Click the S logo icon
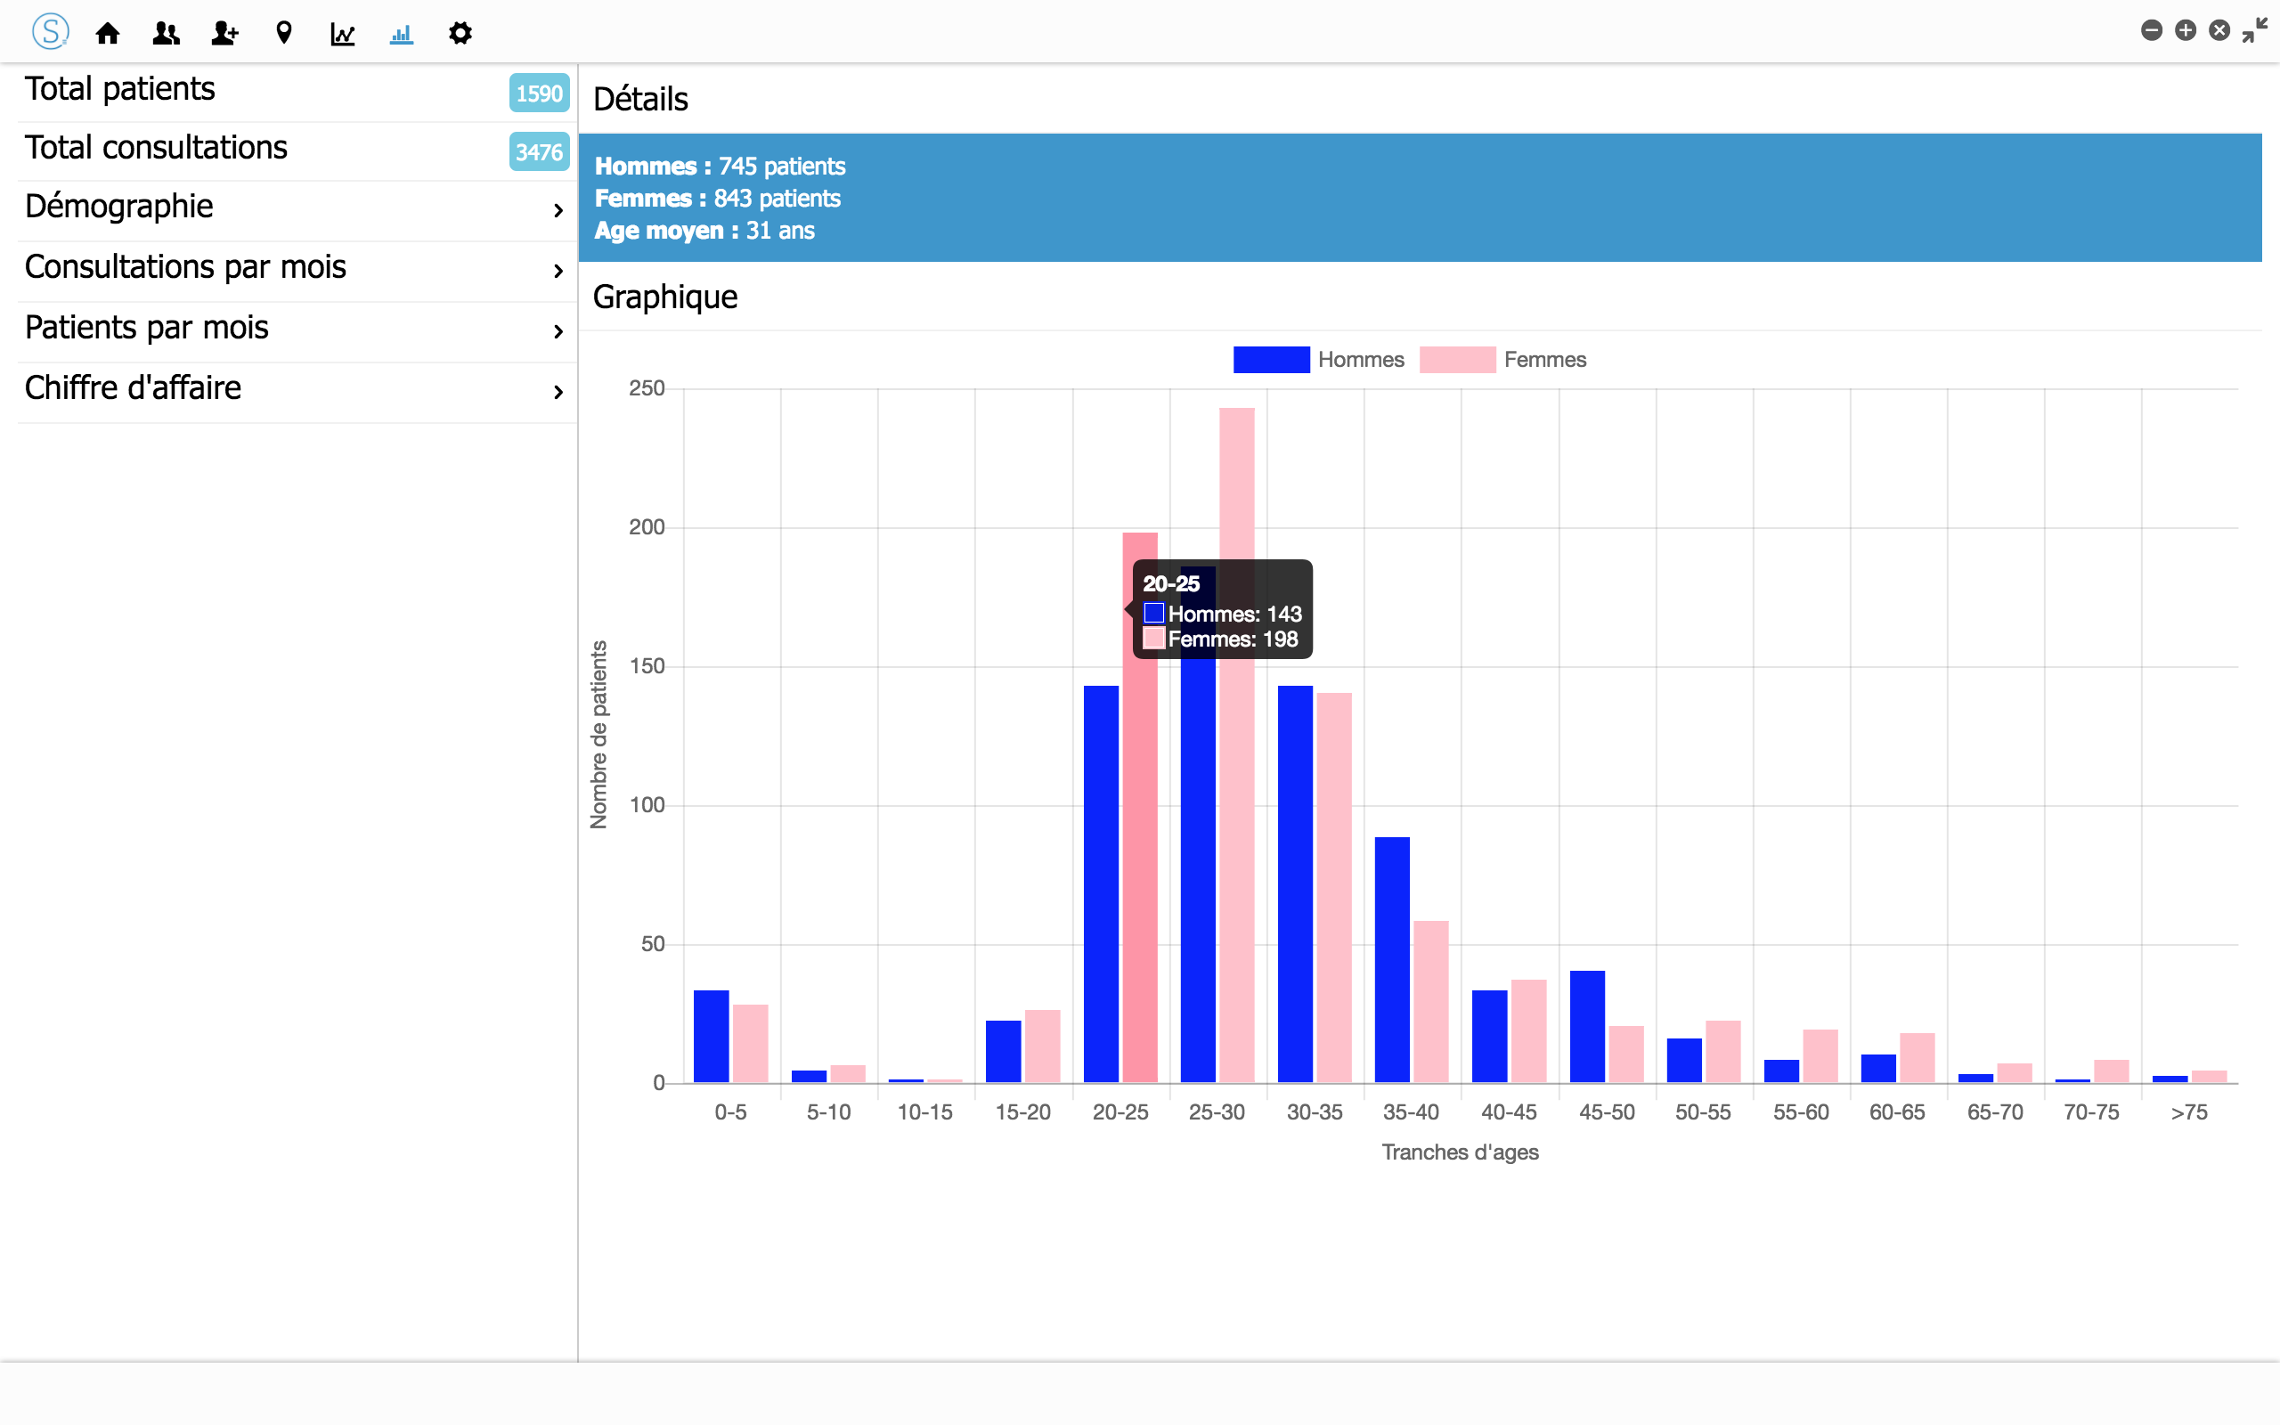Viewport: 2280px width, 1425px height. (x=50, y=32)
